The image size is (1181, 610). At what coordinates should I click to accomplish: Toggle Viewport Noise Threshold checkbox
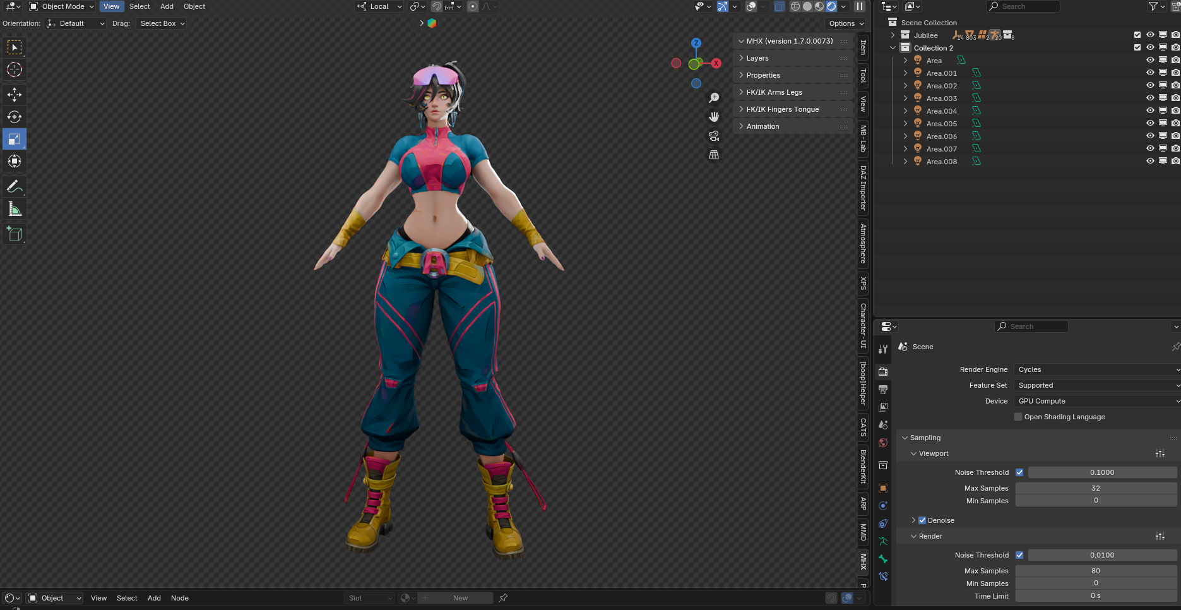point(1019,472)
